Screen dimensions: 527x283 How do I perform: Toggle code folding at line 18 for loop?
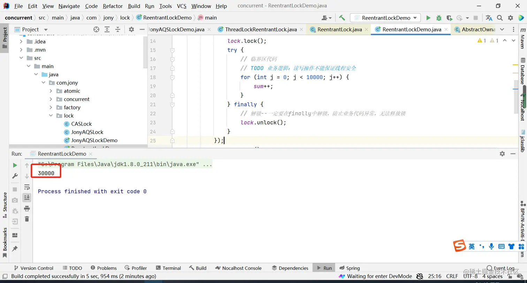(172, 77)
